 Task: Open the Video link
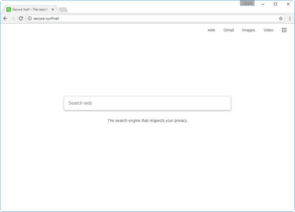tap(268, 30)
